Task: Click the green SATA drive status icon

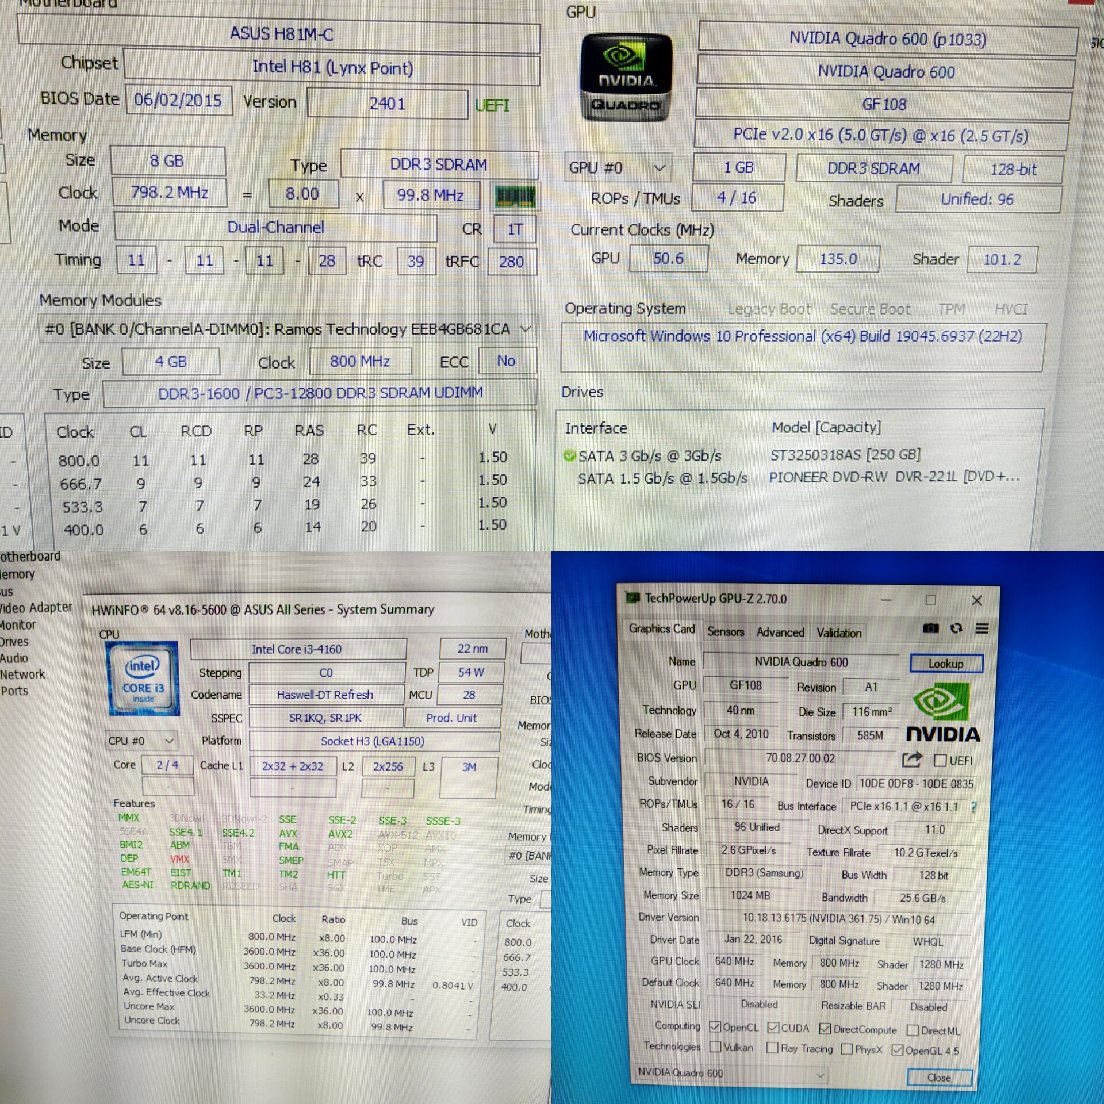Action: [569, 456]
